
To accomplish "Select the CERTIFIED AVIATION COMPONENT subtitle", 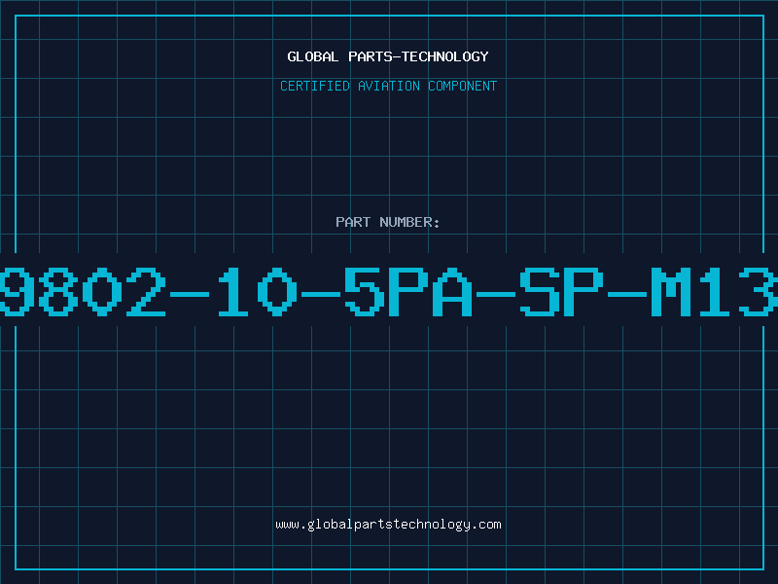I will 388,86.
